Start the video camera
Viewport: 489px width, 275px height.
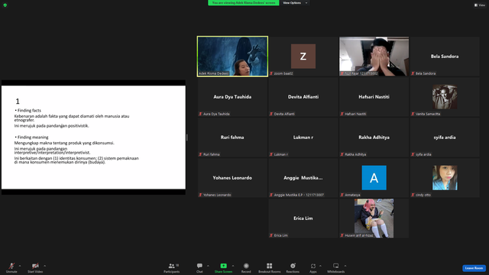tap(35, 267)
